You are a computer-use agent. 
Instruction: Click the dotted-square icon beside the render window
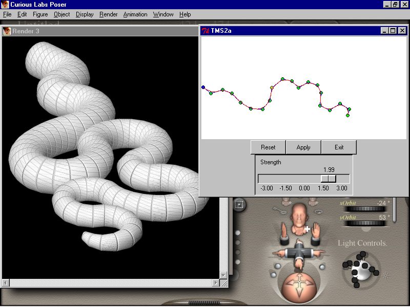pos(239,205)
